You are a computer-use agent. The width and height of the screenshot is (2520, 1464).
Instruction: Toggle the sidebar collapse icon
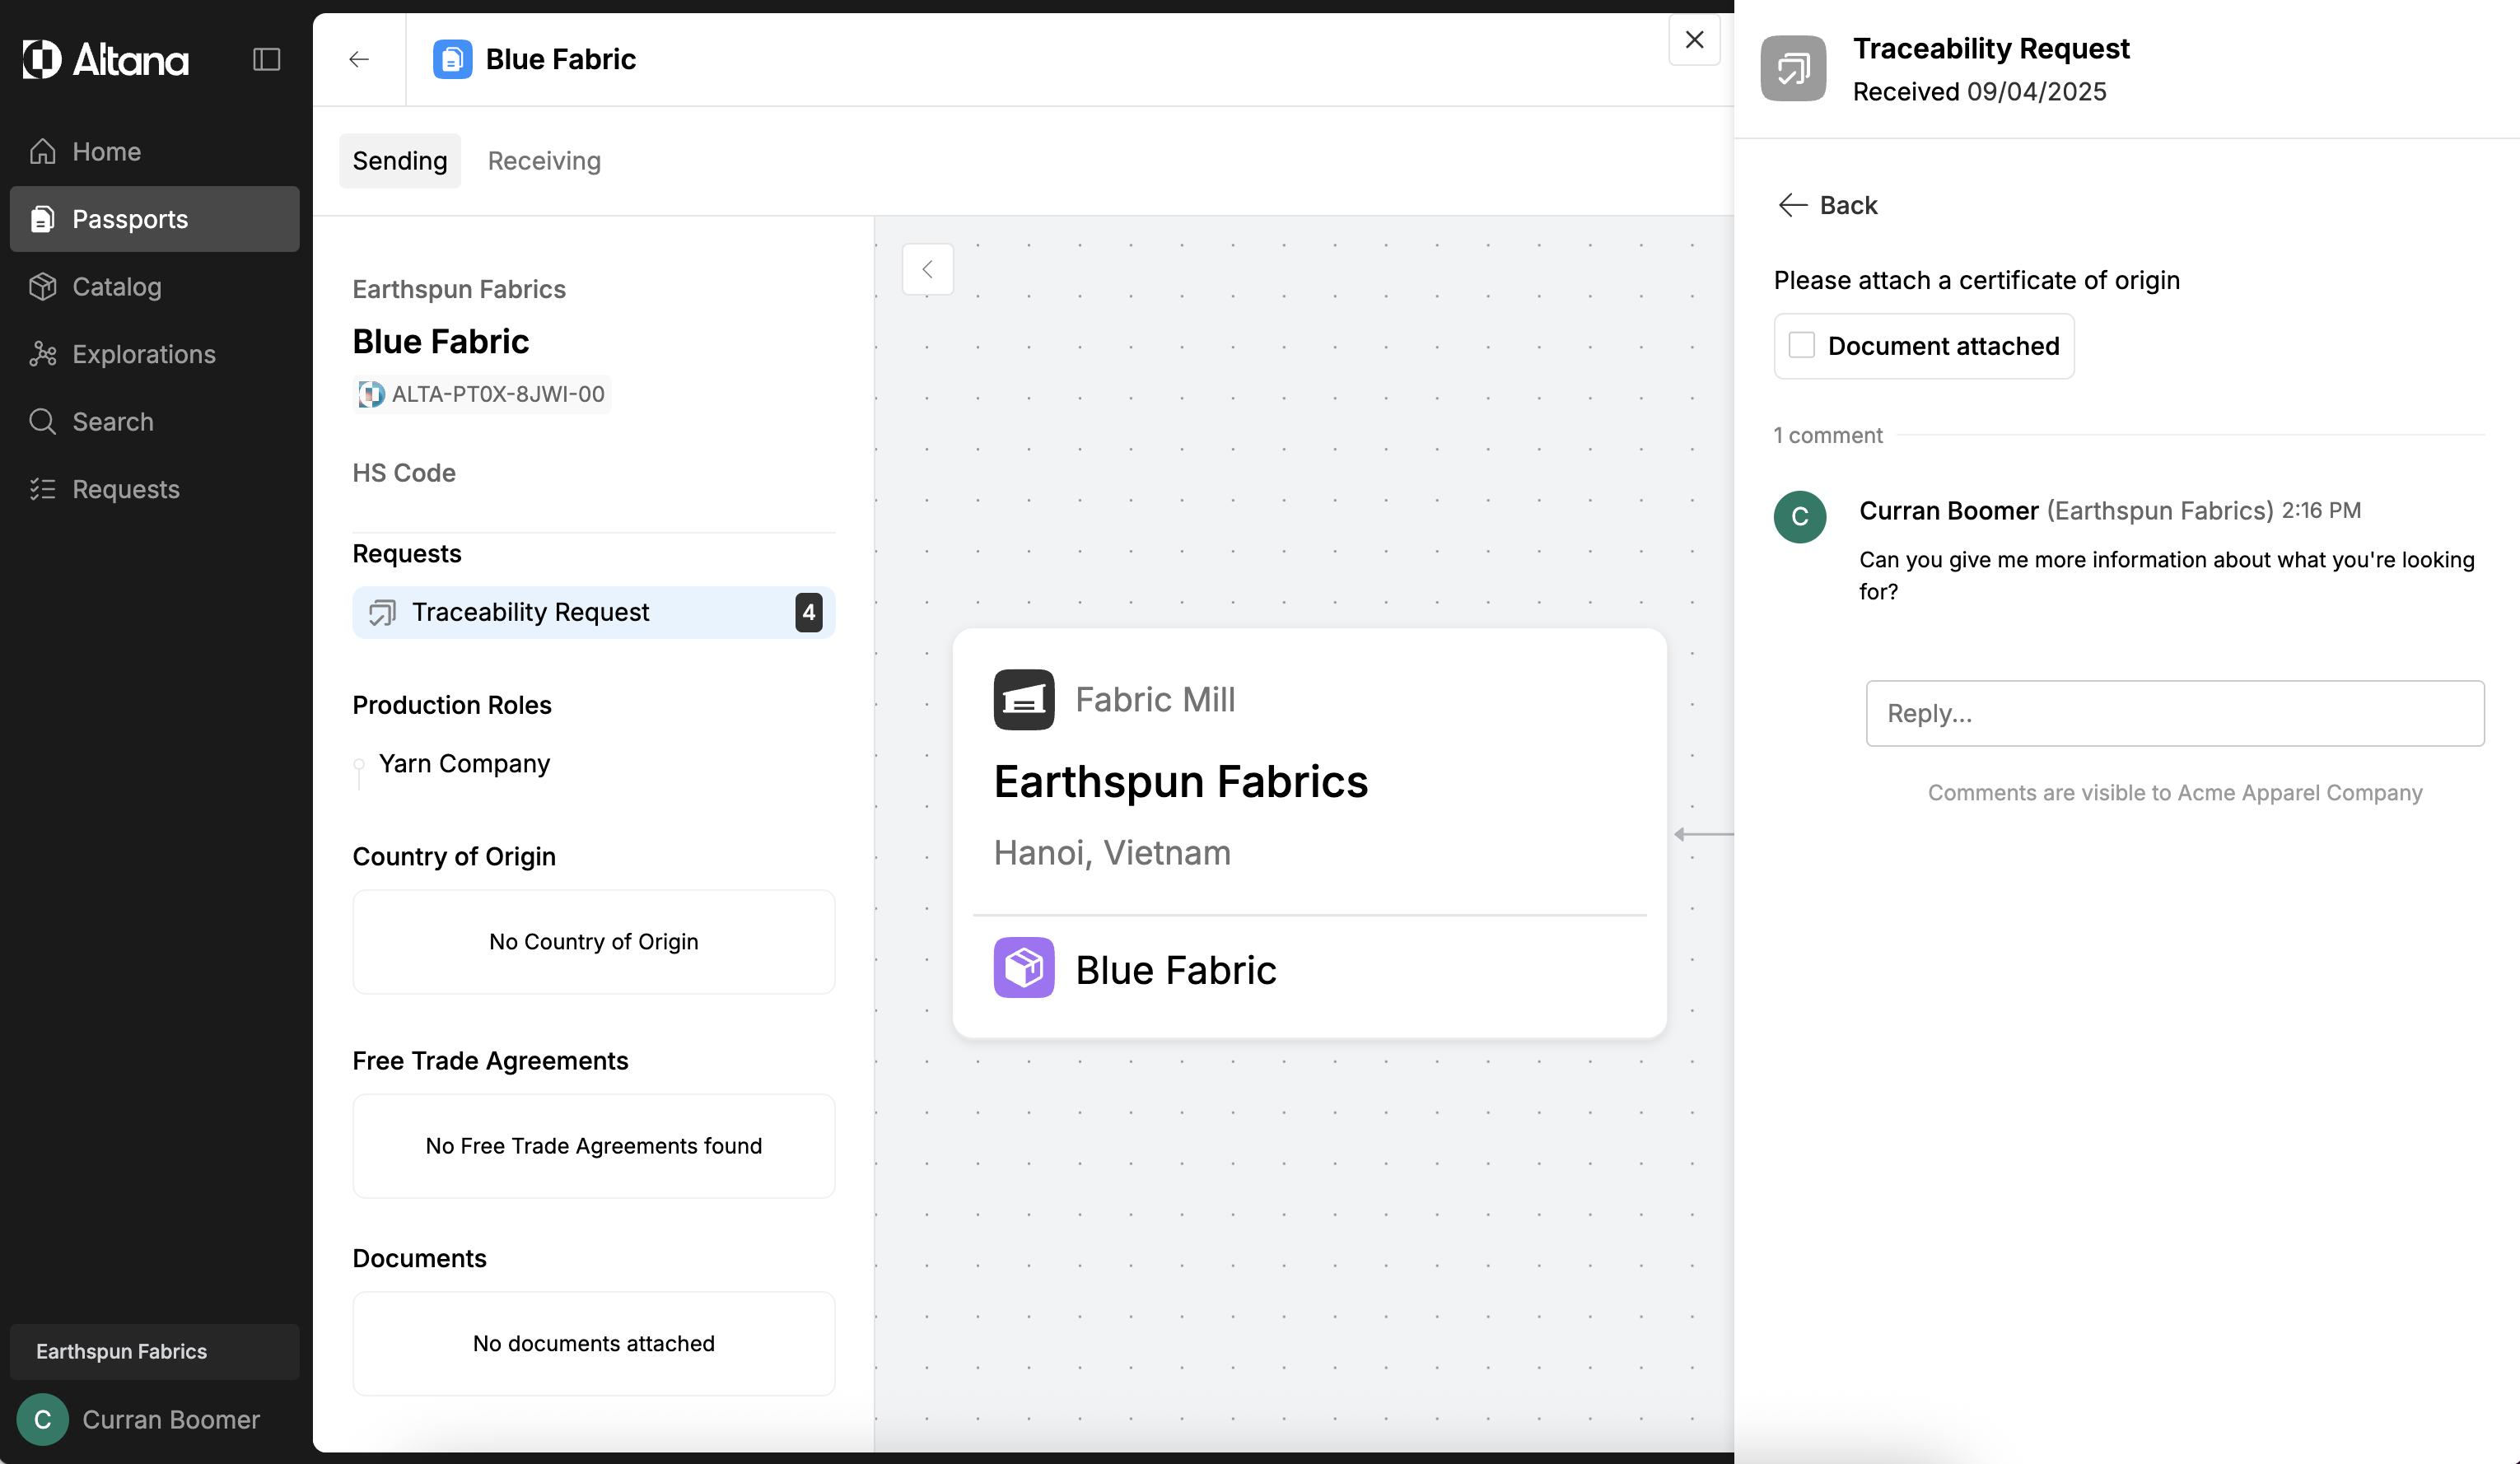pyautogui.click(x=266, y=59)
